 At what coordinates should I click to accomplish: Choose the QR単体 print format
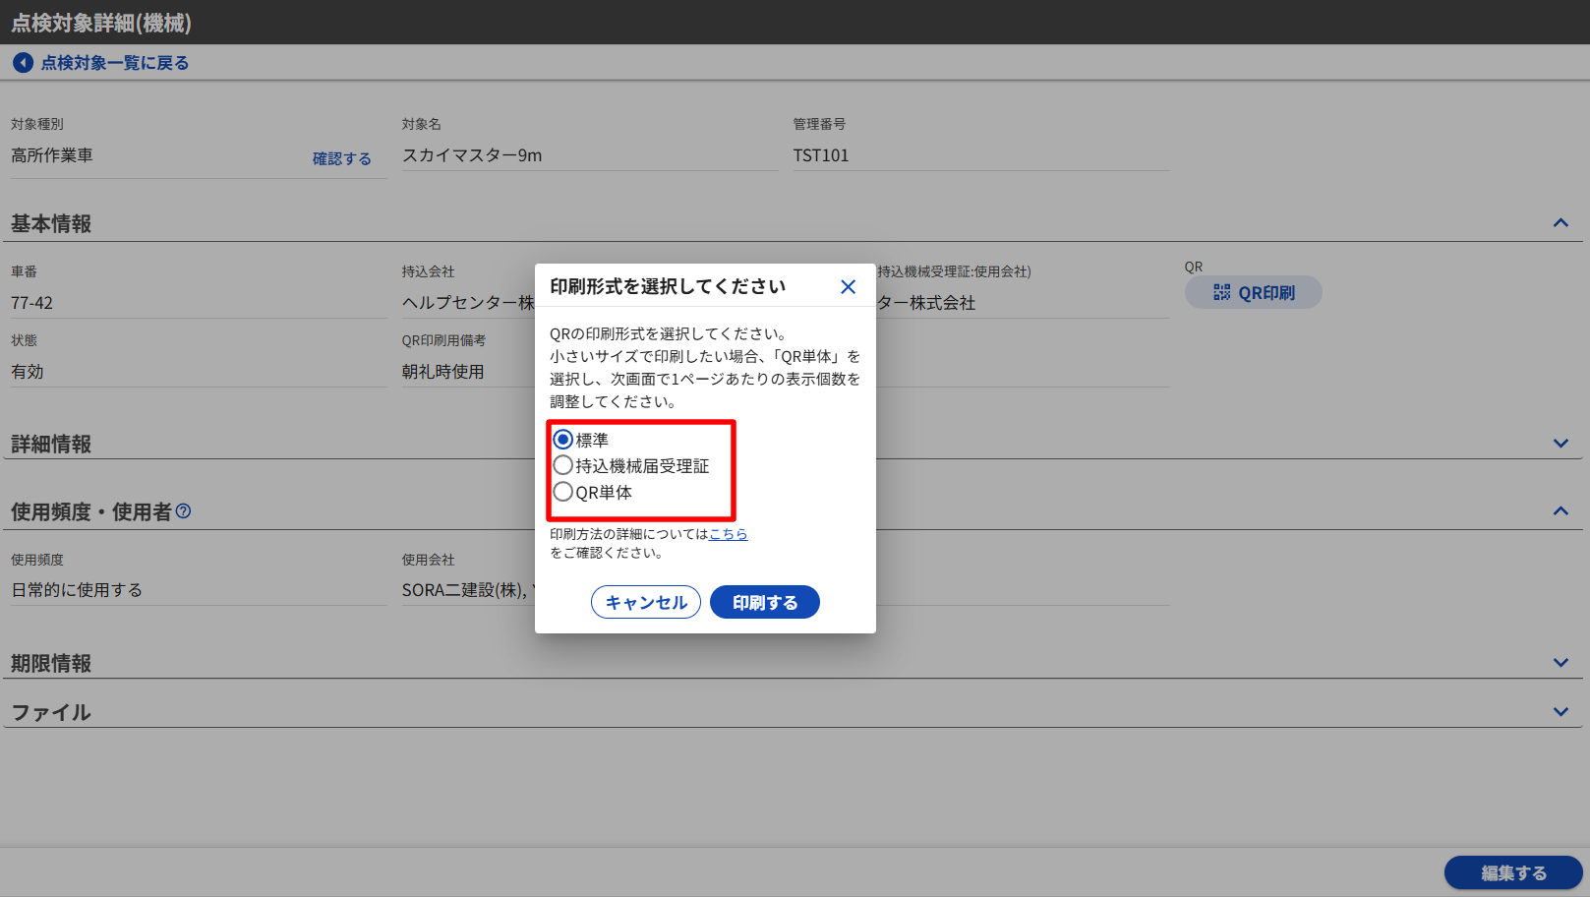pyautogui.click(x=563, y=492)
